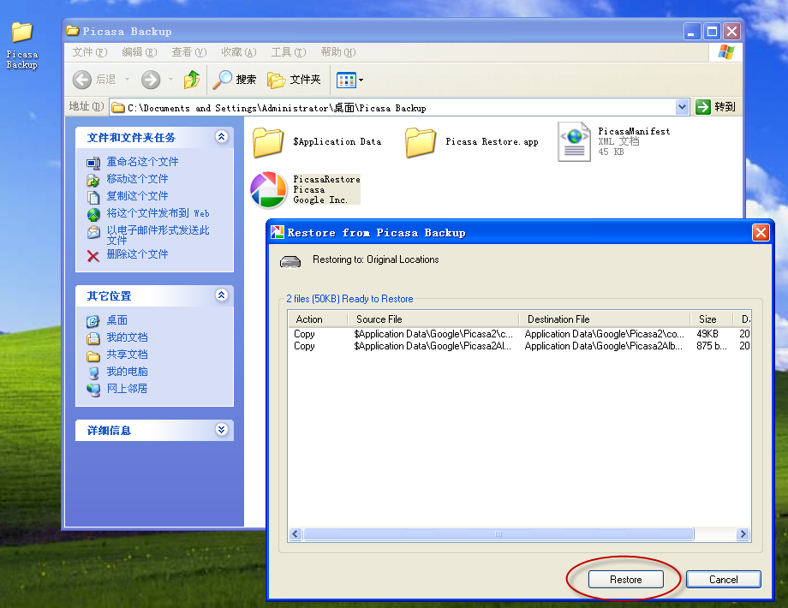The image size is (788, 608).
Task: Click the horizontal scrollbar thumb in file list
Action: pos(498,534)
